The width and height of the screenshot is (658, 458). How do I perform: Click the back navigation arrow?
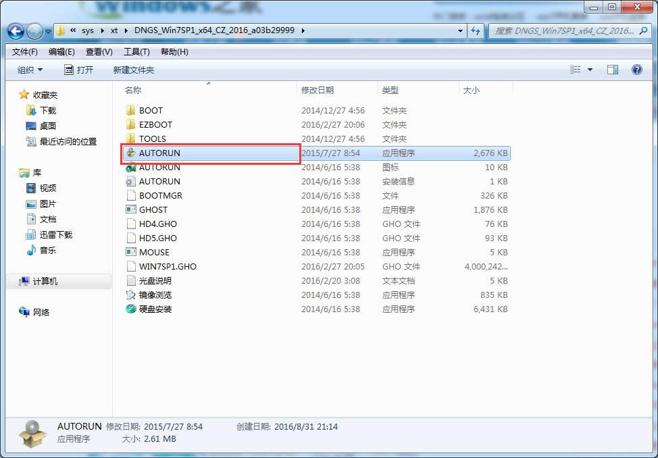15,31
